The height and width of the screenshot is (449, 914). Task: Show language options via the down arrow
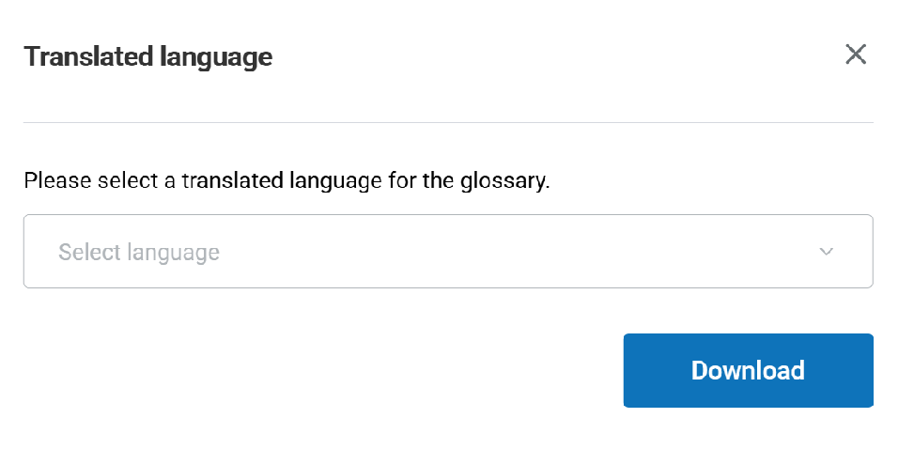[x=827, y=252]
